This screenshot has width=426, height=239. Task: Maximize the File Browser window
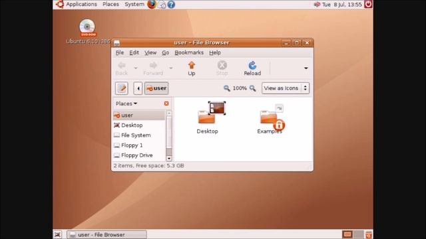point(297,42)
